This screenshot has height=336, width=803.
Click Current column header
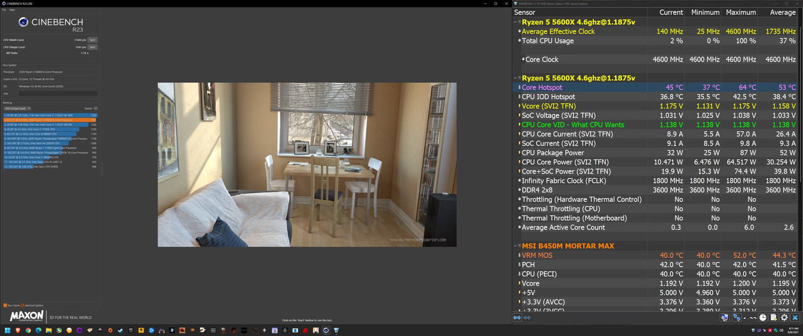coord(671,12)
